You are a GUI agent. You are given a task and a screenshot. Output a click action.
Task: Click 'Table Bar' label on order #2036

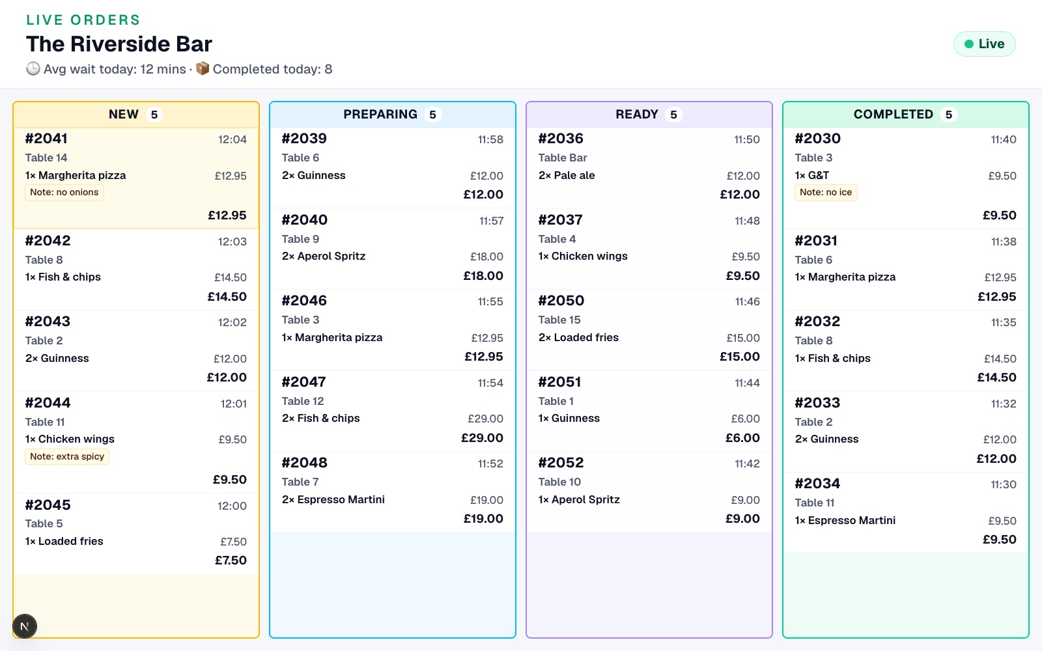pyautogui.click(x=563, y=158)
